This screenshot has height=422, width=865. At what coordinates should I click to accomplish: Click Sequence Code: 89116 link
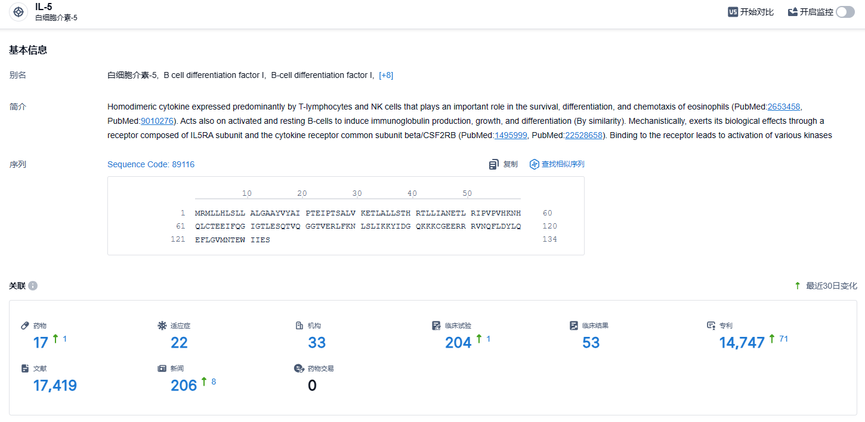tap(151, 164)
